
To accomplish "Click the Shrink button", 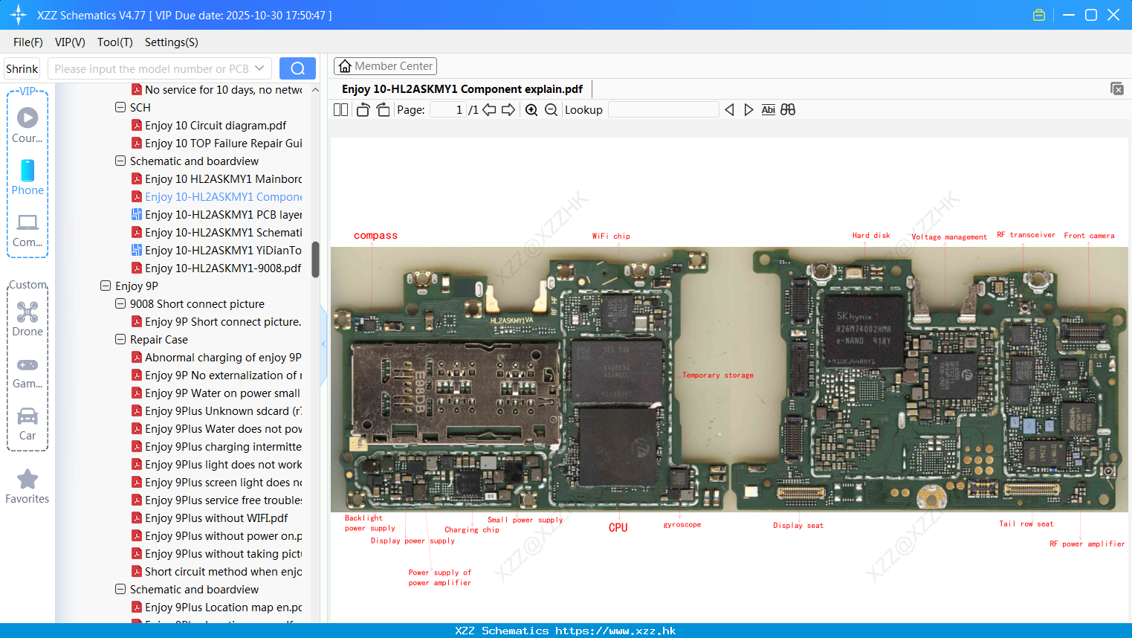I will tap(22, 68).
